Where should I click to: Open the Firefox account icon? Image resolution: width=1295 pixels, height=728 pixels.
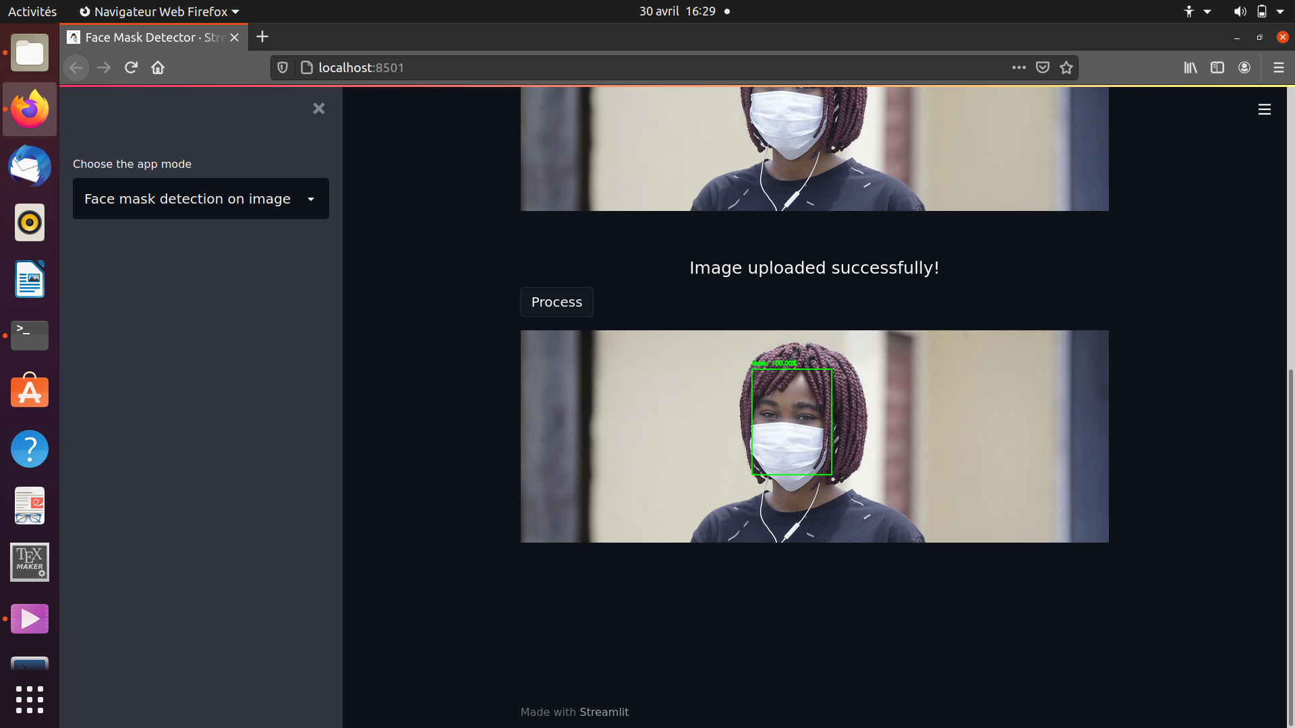coord(1244,67)
